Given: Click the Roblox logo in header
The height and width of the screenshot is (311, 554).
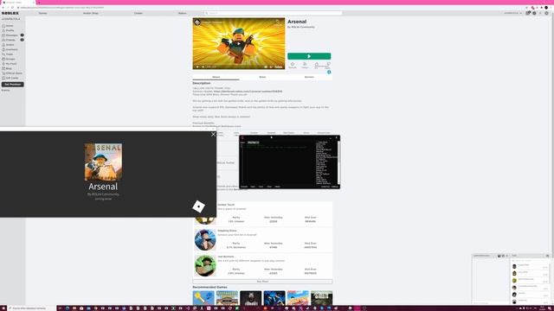Looking at the screenshot, I should click(10, 13).
